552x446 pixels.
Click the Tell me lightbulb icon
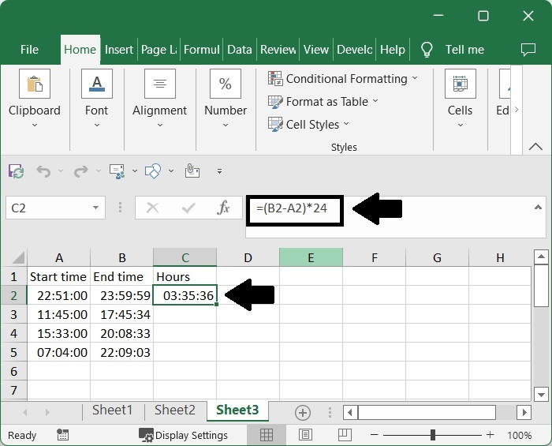(427, 49)
